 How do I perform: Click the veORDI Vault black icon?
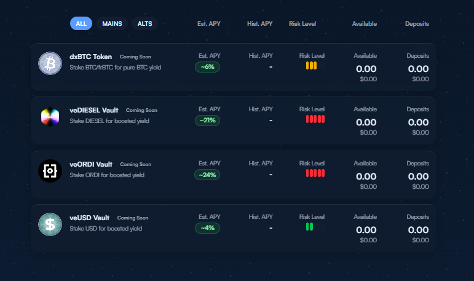(50, 171)
